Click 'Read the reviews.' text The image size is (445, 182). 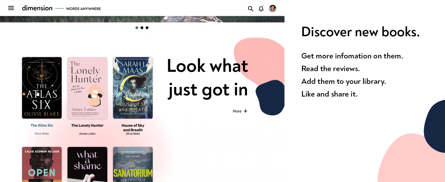[331, 69]
